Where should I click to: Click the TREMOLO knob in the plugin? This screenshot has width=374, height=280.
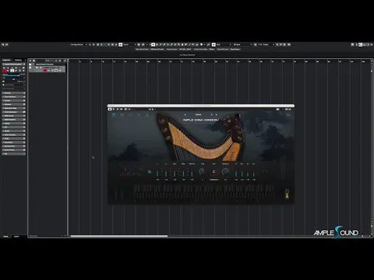pos(225,171)
